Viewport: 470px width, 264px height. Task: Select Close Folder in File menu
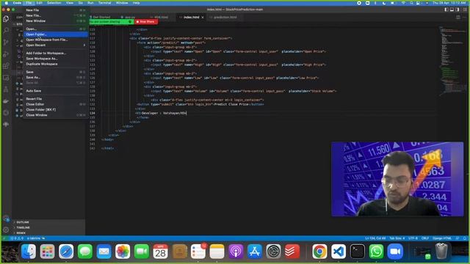tap(56, 110)
